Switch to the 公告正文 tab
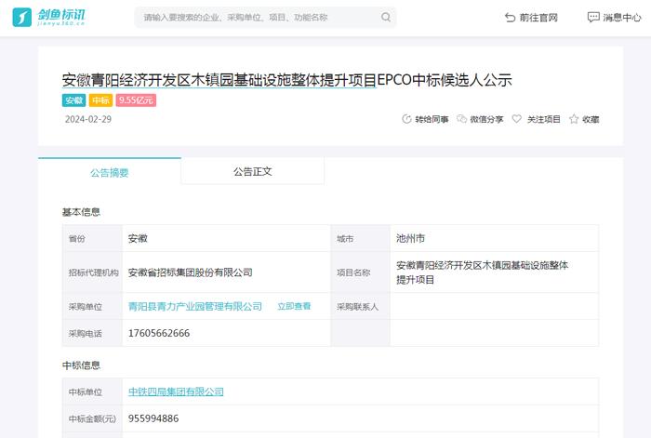651x438 pixels. coord(252,172)
